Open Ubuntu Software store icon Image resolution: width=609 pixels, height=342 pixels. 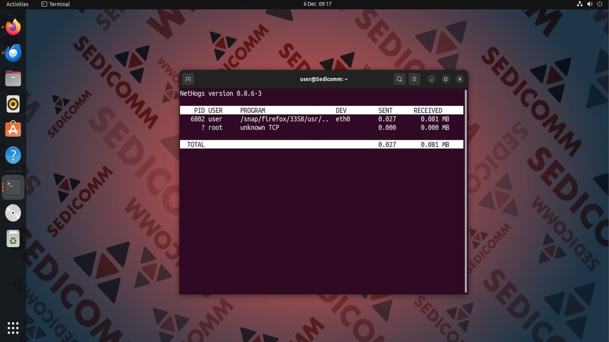[x=13, y=129]
